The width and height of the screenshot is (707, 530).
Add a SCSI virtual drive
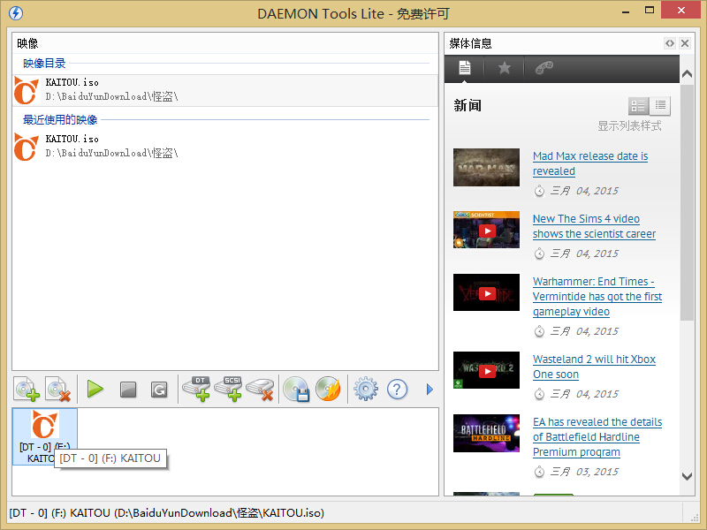(x=228, y=389)
